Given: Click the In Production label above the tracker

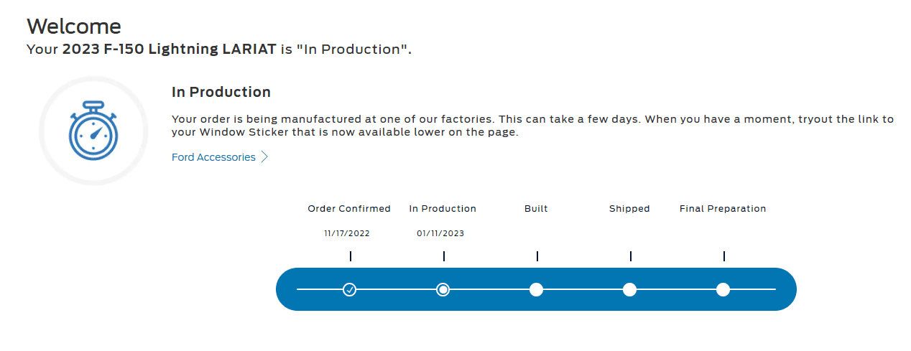Looking at the screenshot, I should pos(443,209).
